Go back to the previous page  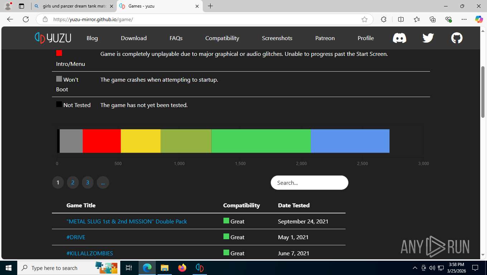click(x=10, y=19)
